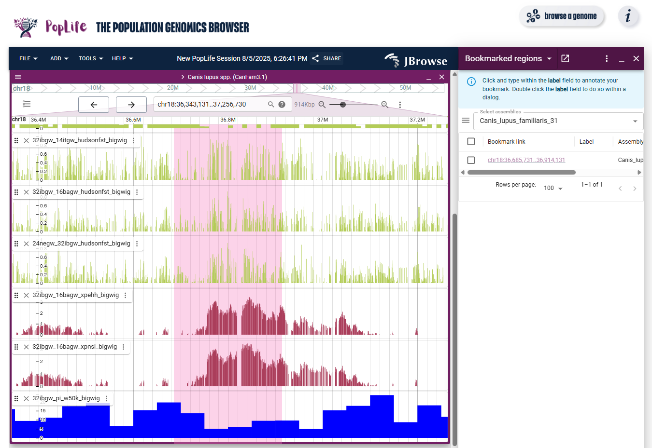Viewport: 652px width, 448px height.
Task: Pan left with the back arrow
Action: 94,105
